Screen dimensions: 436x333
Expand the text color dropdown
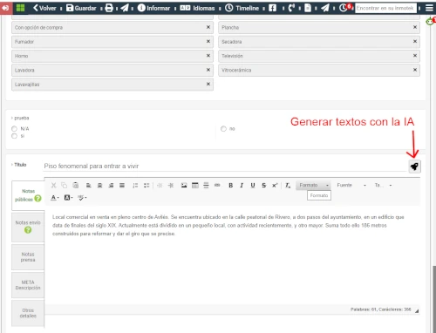pyautogui.click(x=55, y=198)
